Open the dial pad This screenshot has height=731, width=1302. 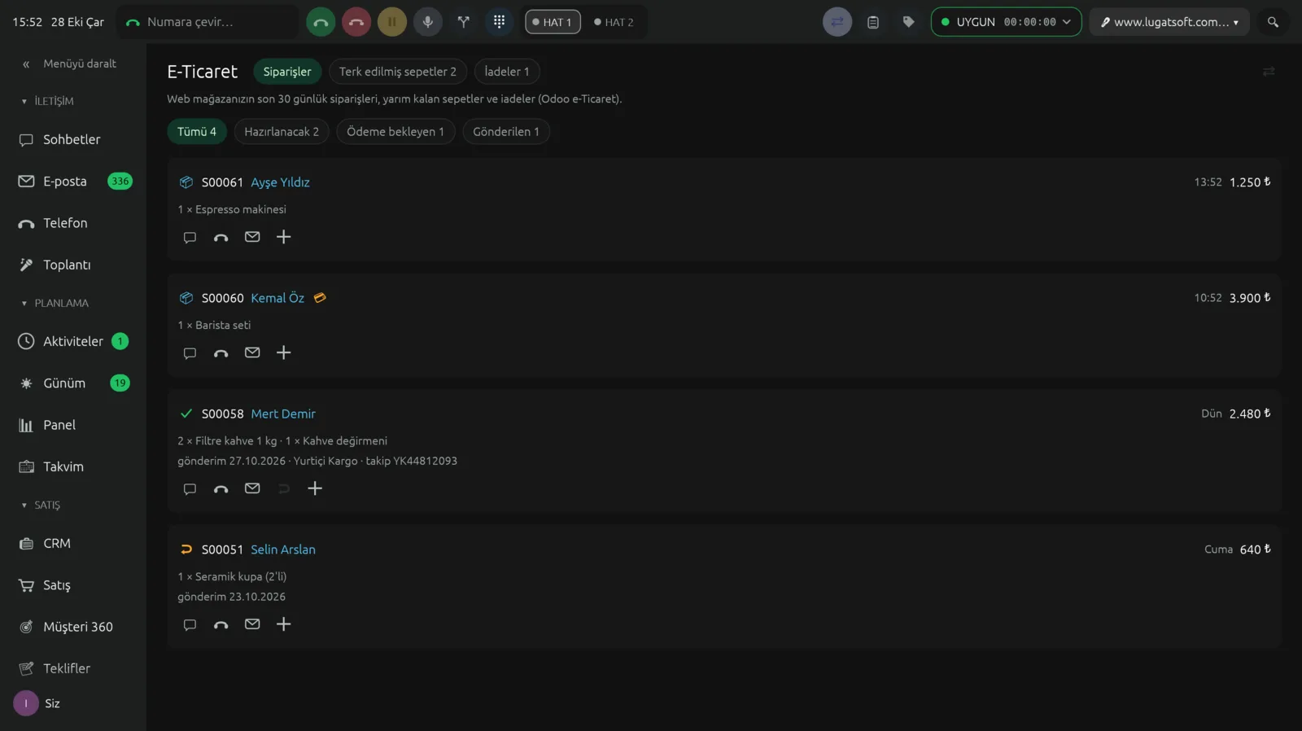coord(500,22)
